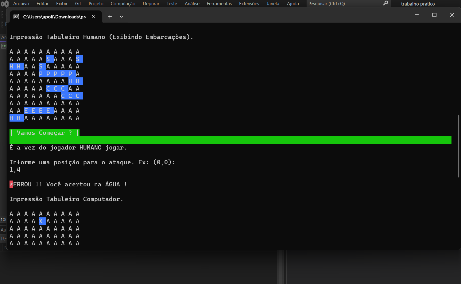Click the Visual Studio logo icon
Screen dimensions: 461x284
5,4
